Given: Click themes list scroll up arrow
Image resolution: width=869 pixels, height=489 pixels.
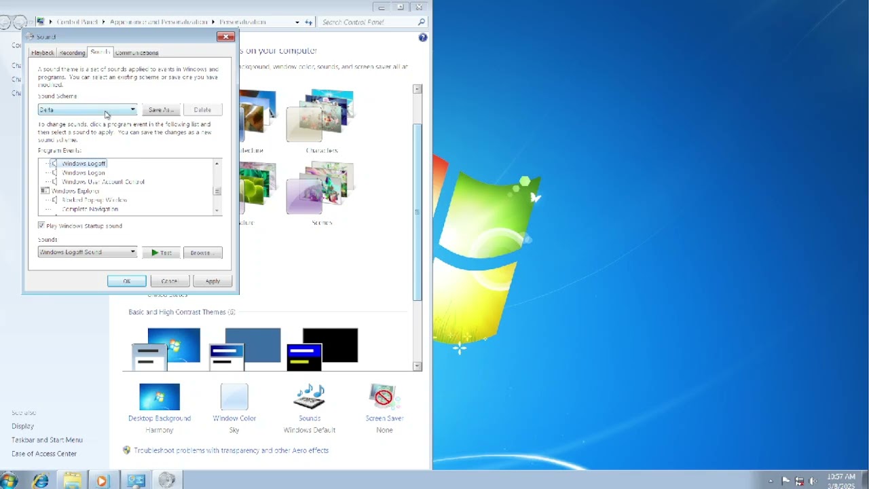Looking at the screenshot, I should click(418, 89).
